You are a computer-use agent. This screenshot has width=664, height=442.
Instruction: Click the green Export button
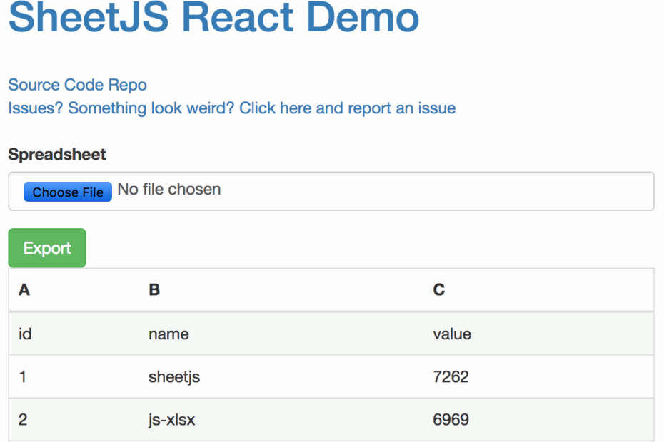coord(47,248)
